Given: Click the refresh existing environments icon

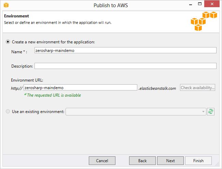Looking at the screenshot, I should click(211, 112).
